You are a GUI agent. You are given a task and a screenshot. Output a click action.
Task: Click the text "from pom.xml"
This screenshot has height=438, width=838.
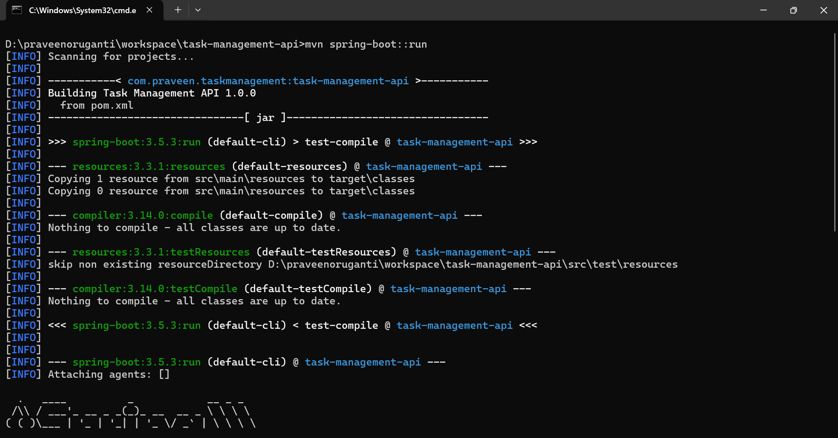pos(97,105)
